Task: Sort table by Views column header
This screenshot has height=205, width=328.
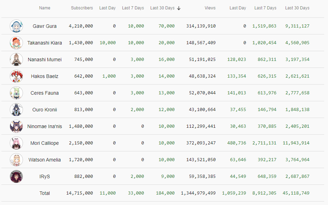Action: [210, 8]
